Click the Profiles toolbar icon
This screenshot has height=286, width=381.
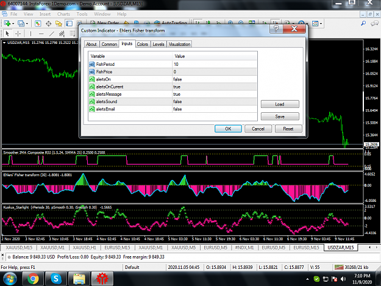pos(21,24)
